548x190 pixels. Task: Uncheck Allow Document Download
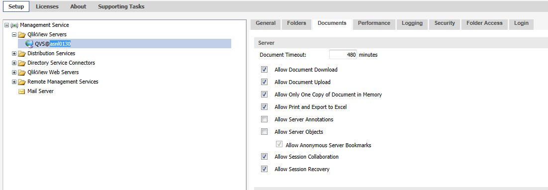264,70
